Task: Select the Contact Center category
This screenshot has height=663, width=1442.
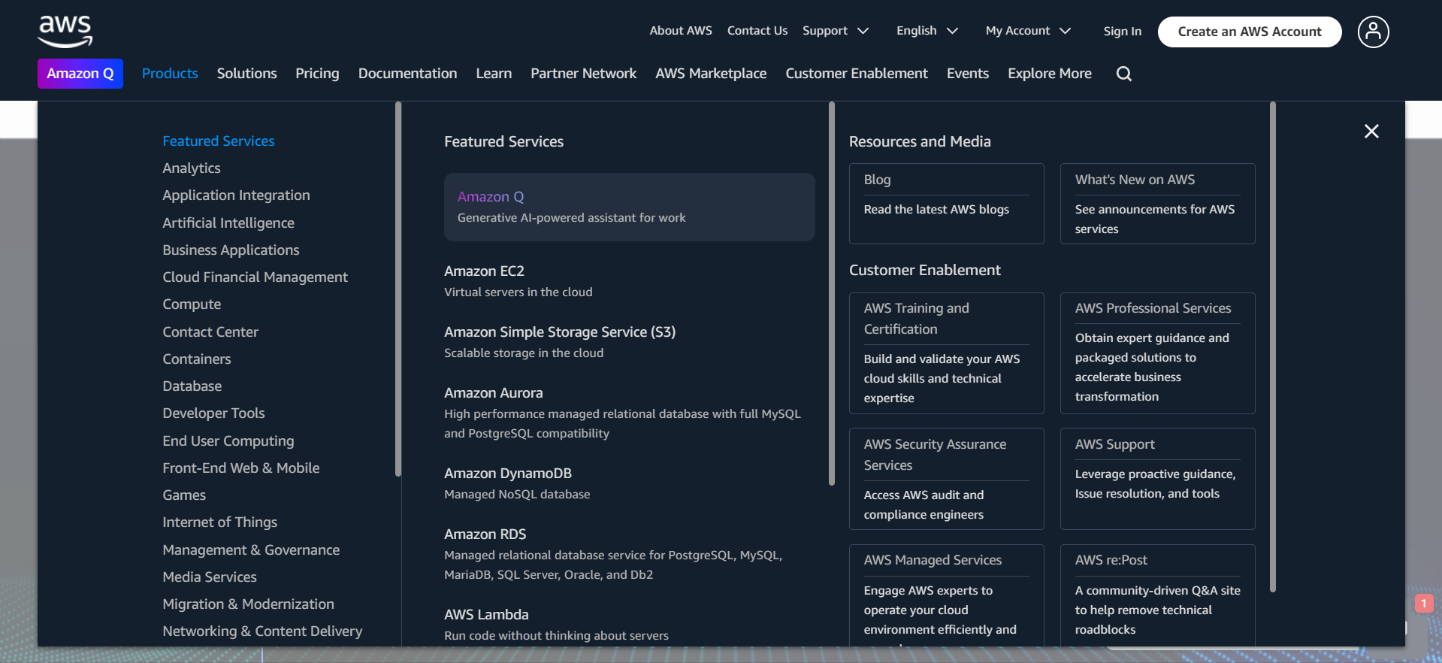Action: pyautogui.click(x=210, y=332)
